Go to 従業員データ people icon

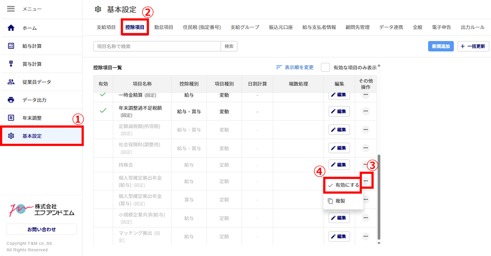coord(11,82)
